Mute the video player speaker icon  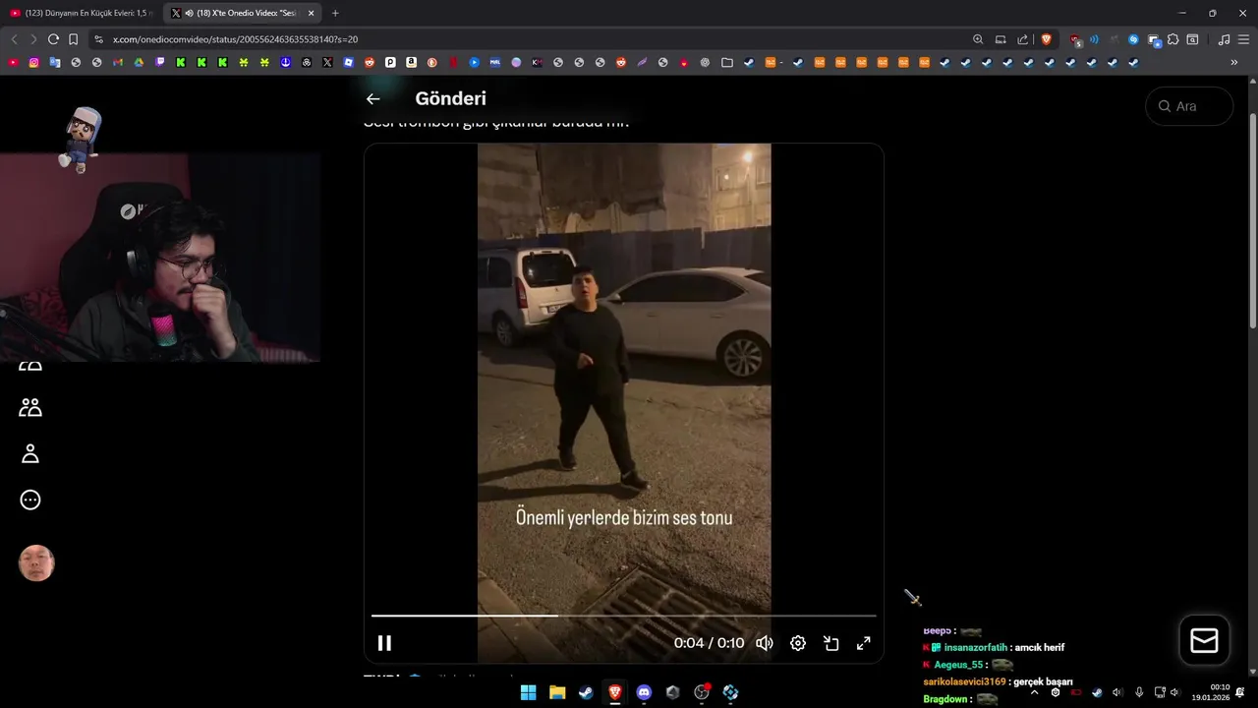[x=765, y=643]
